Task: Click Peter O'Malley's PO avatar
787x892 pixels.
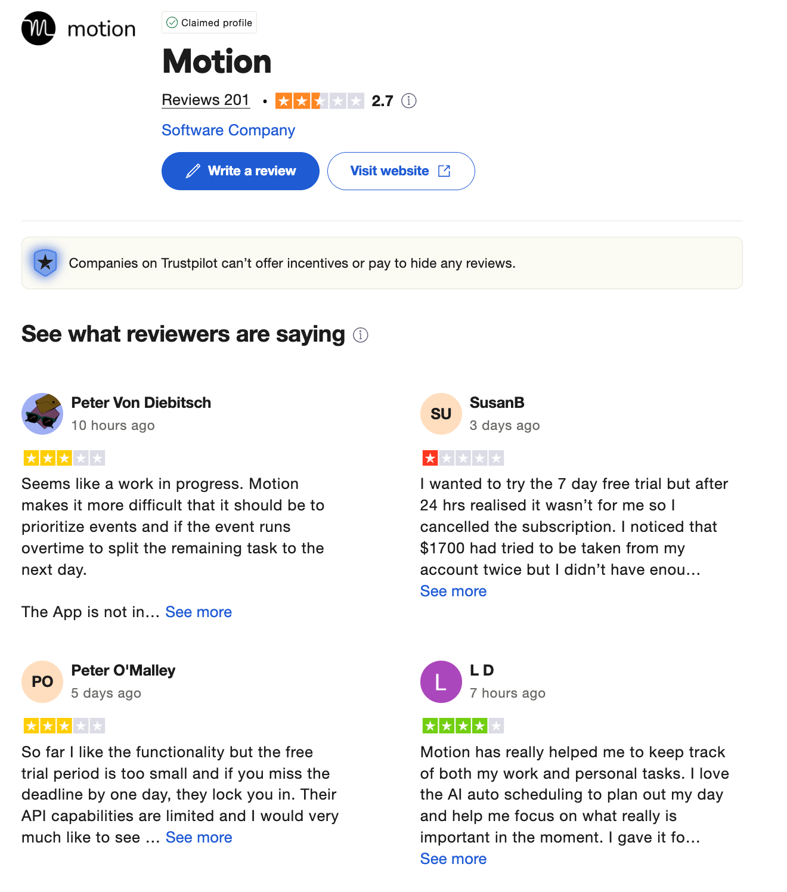Action: tap(42, 682)
